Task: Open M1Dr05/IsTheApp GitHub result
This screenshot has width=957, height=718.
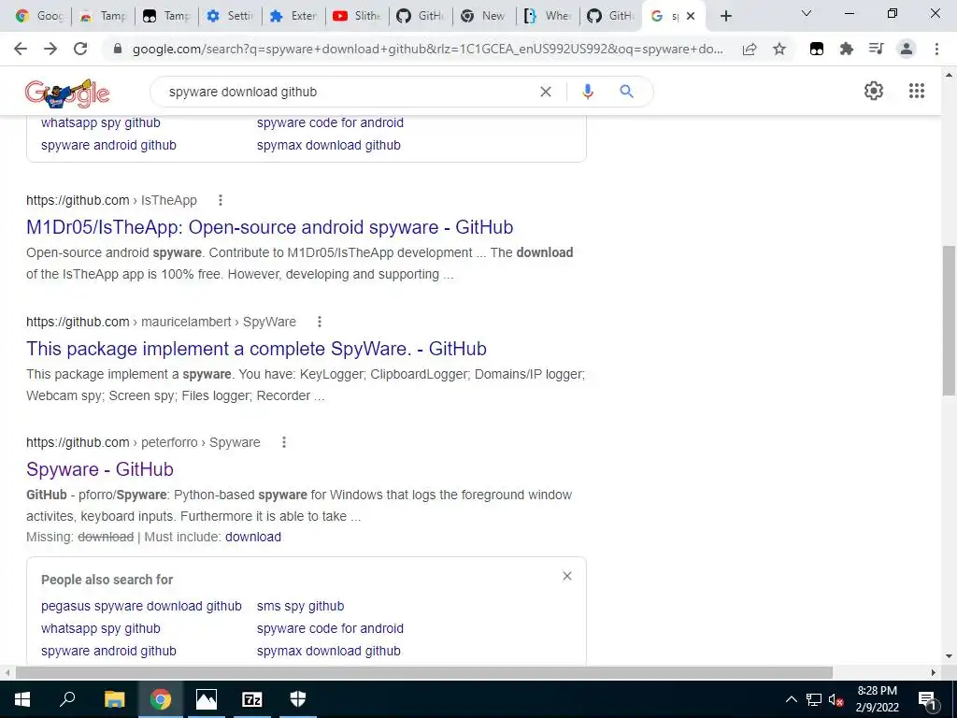Action: (269, 227)
